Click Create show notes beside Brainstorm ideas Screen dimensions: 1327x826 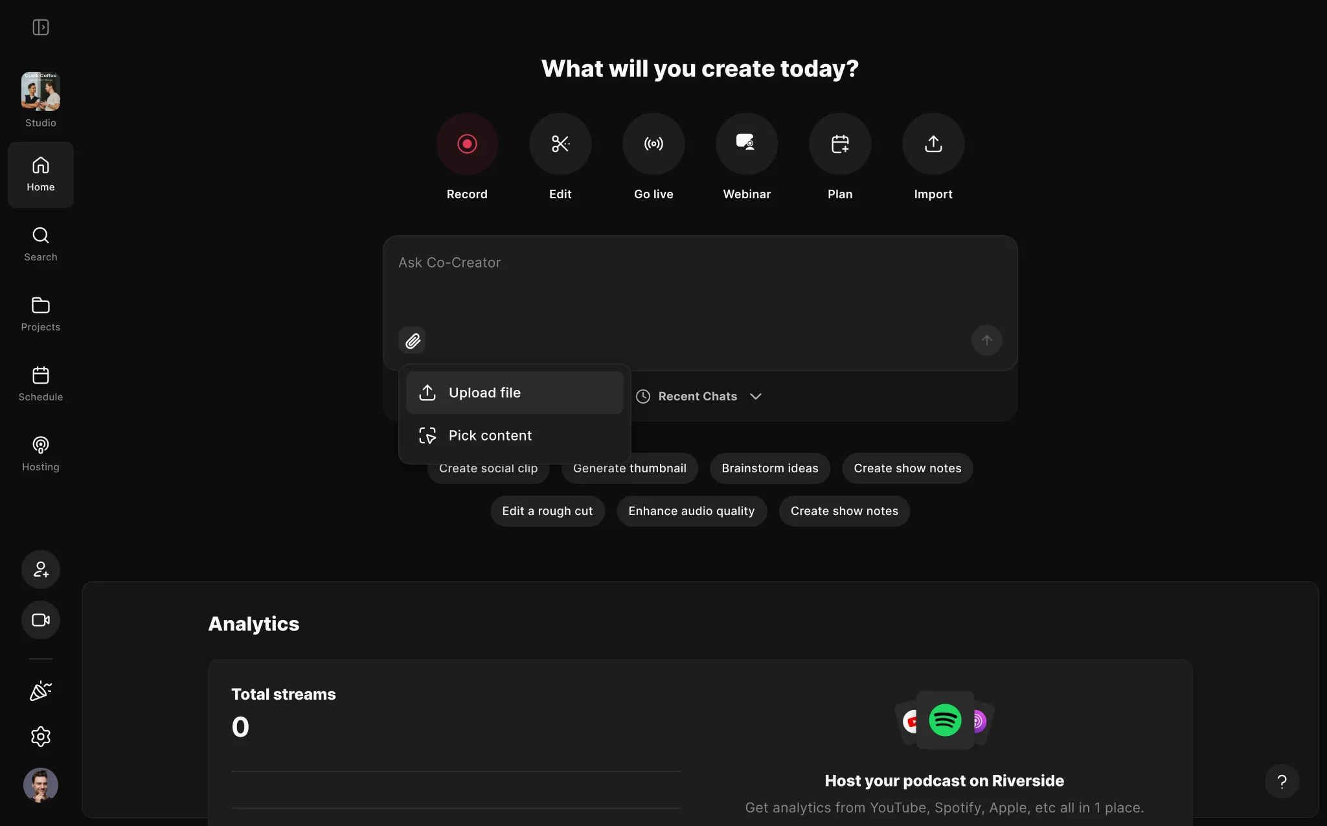[x=907, y=468]
